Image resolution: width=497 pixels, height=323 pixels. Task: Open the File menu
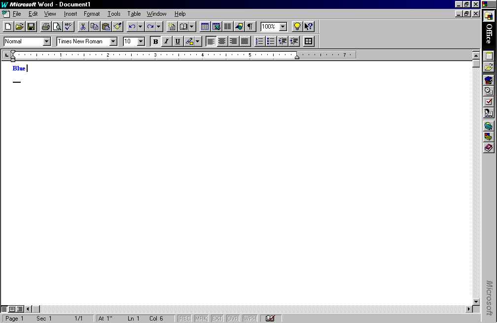pos(17,14)
